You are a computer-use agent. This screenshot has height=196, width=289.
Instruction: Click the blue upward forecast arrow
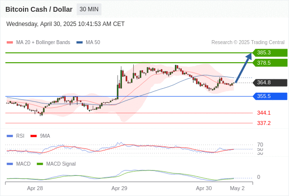[243, 68]
